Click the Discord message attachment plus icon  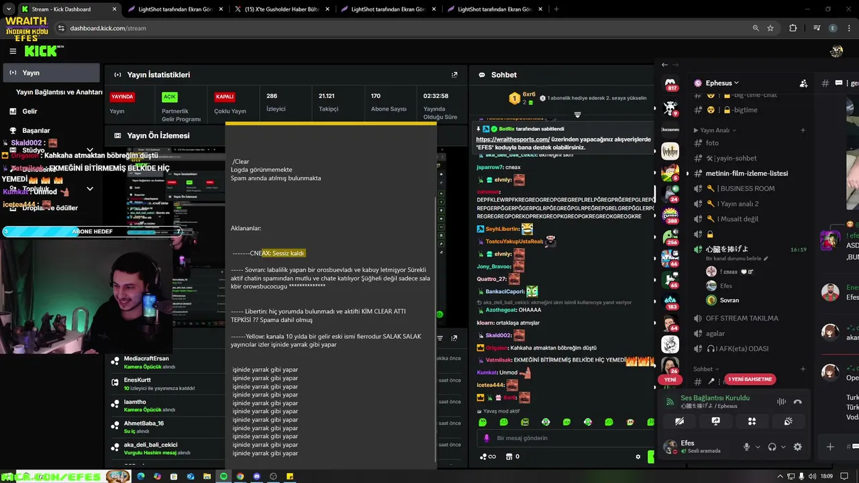[830, 447]
